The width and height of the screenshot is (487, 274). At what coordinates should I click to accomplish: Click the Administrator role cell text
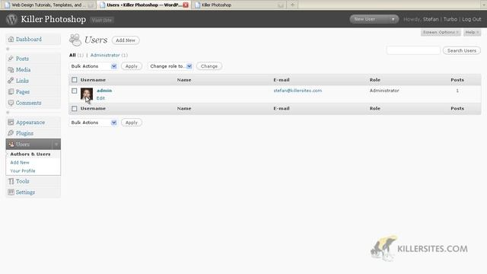384,91
